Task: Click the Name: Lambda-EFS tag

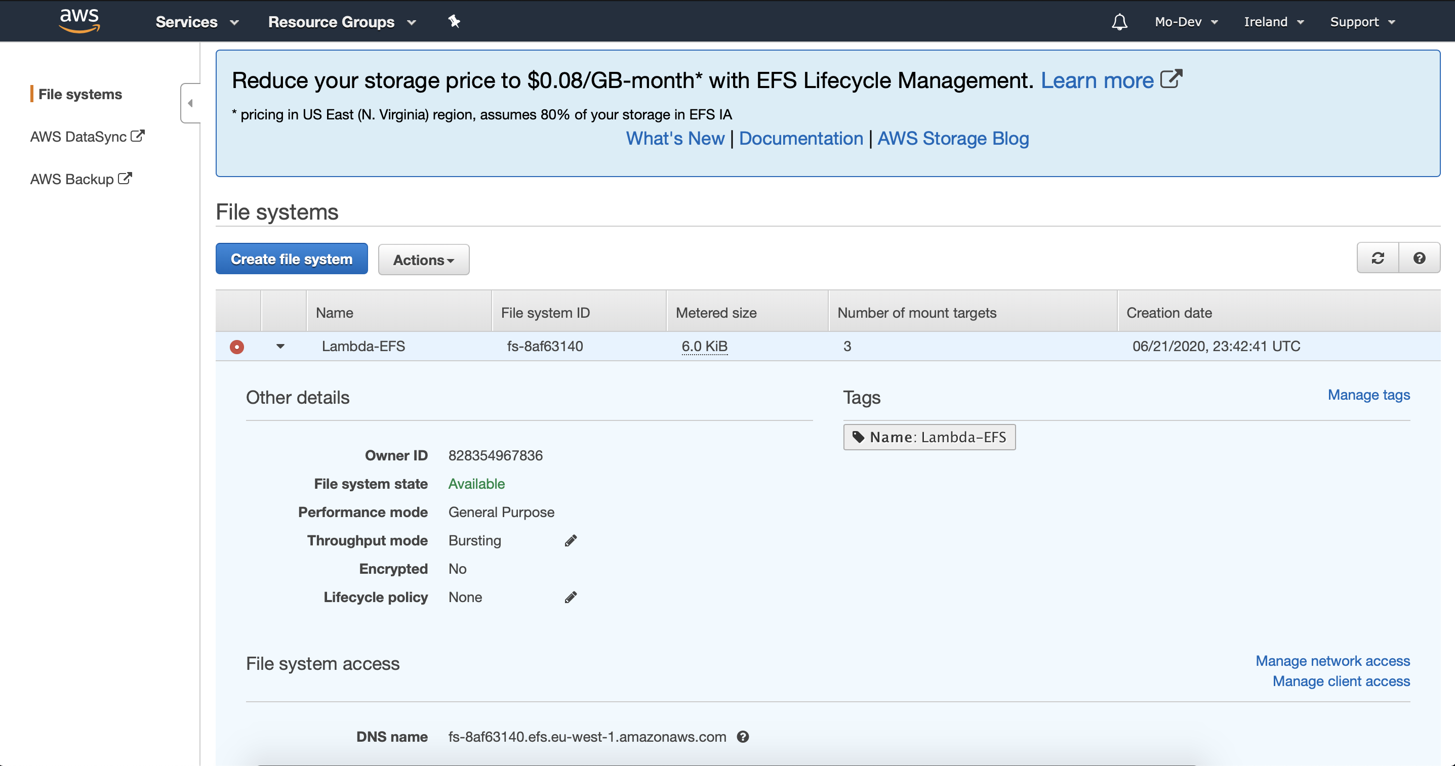Action: point(929,437)
